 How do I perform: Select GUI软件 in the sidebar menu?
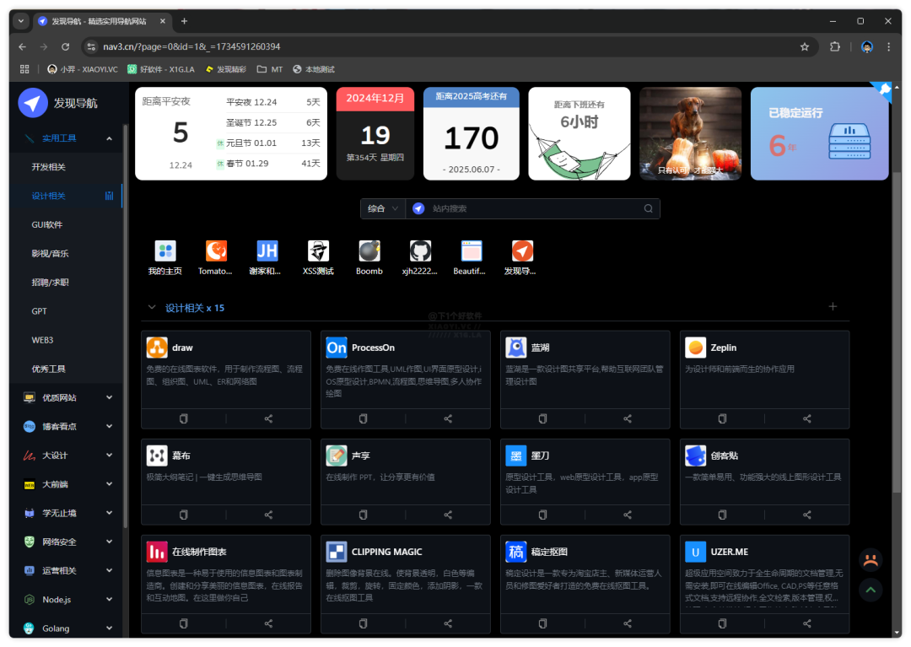point(47,225)
